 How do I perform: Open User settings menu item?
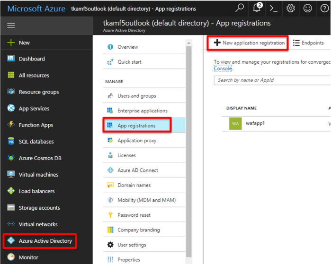(x=144, y=245)
